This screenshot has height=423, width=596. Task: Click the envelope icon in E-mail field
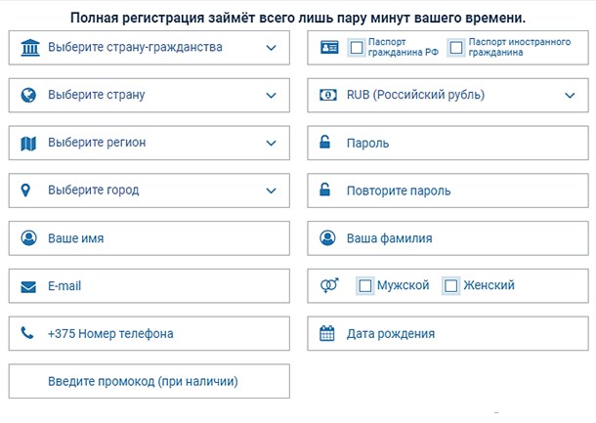click(x=28, y=286)
